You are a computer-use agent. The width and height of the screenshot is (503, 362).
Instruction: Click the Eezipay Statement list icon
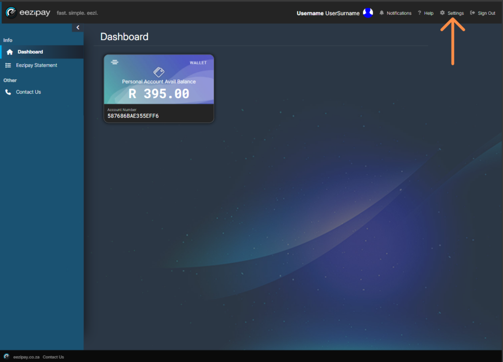tap(8, 65)
